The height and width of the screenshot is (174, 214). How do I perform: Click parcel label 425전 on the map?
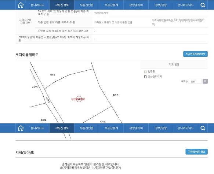(116, 95)
